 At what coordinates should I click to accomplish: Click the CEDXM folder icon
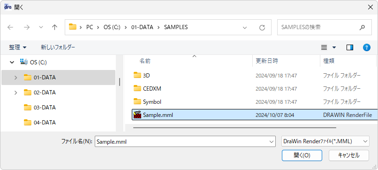137,88
